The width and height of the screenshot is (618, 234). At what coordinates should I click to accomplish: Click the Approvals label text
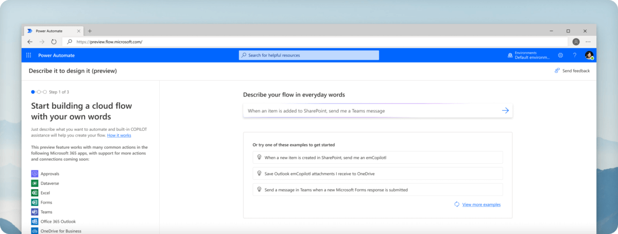[50, 173]
